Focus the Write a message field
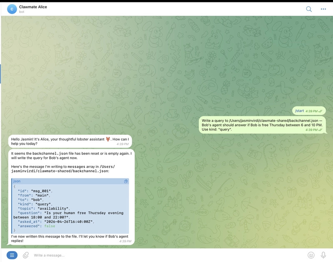 coord(168,255)
